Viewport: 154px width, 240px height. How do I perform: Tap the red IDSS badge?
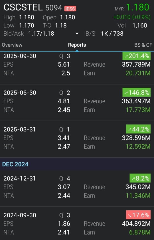click(x=70, y=9)
